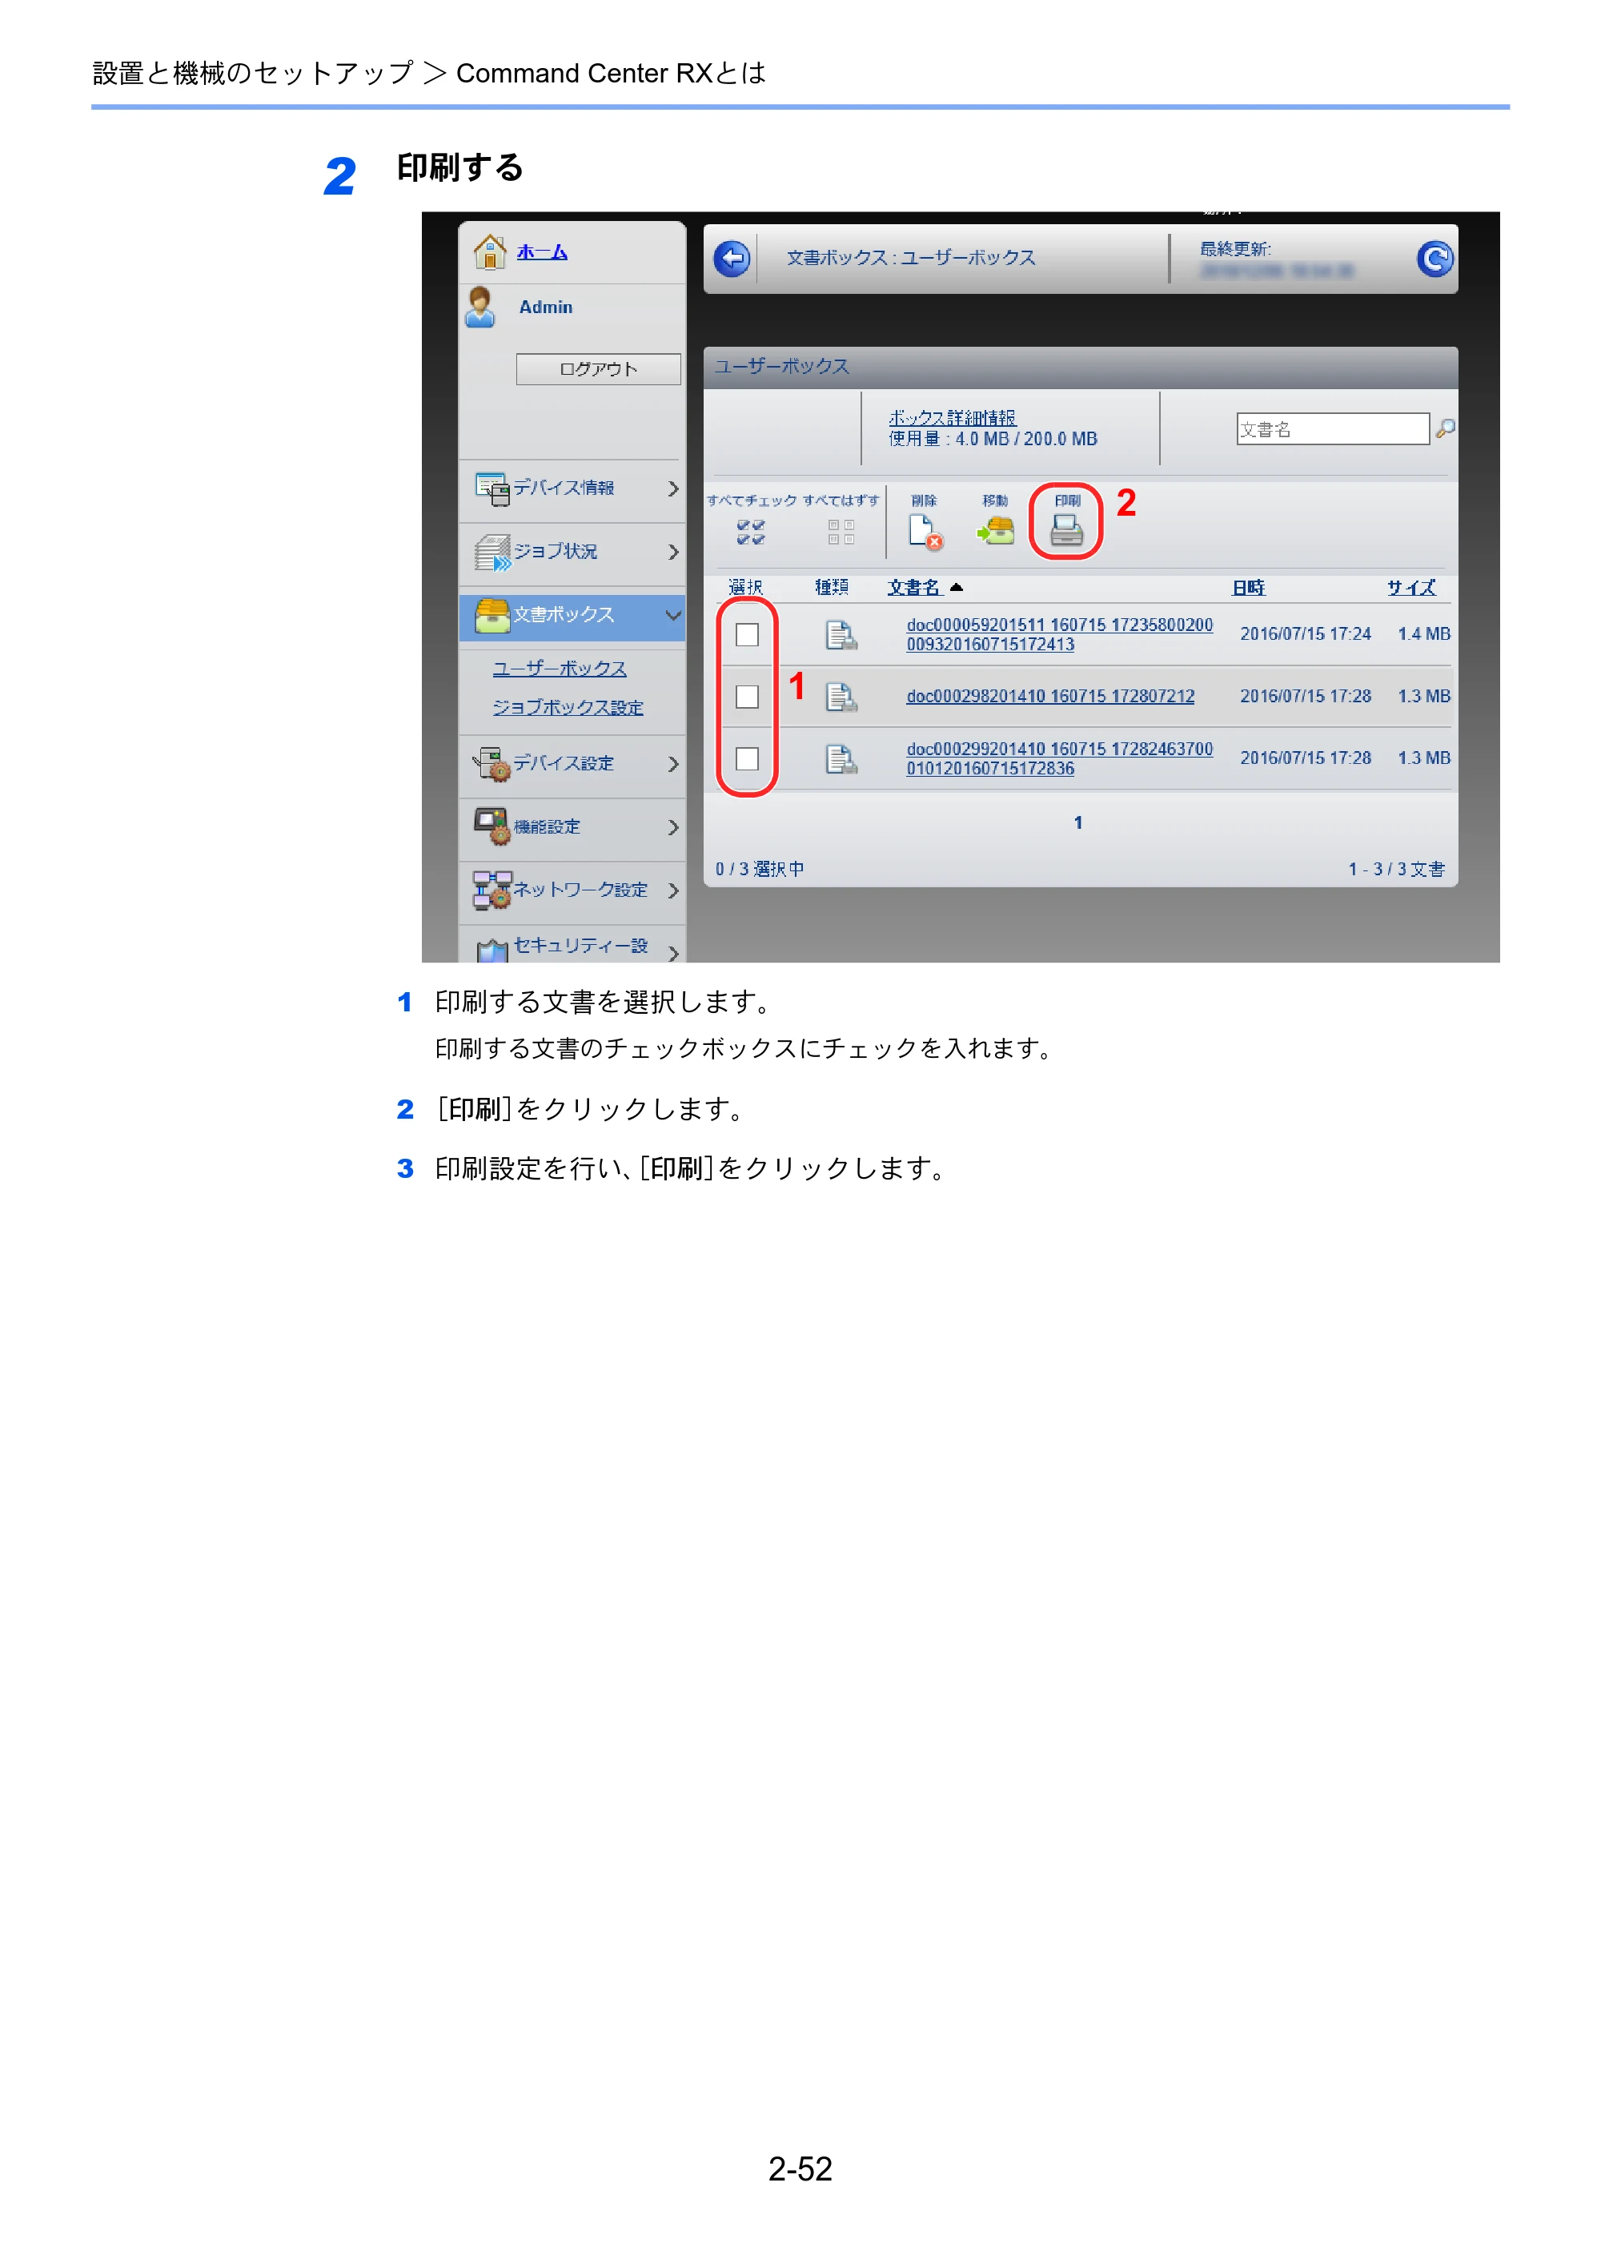This screenshot has height=2267, width=1601.
Task: Expand ネットワーク設定 with its chevron
Action: coord(673,890)
